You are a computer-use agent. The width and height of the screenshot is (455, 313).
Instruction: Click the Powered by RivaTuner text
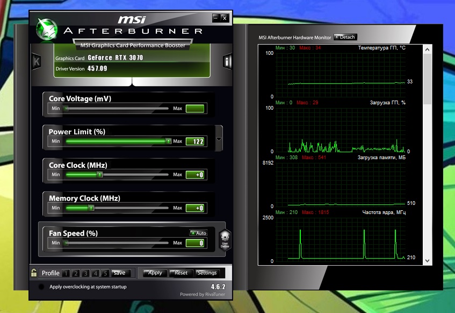click(203, 294)
